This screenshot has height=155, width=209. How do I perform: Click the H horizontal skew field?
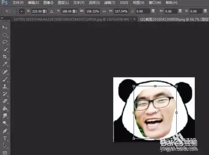point(170,11)
